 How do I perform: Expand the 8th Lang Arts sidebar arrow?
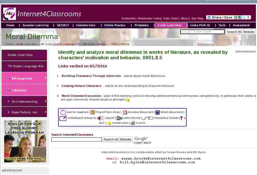coord(45,78)
